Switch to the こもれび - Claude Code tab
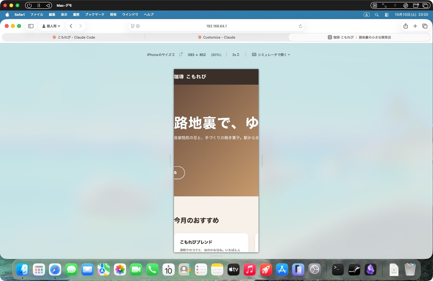 pyautogui.click(x=74, y=37)
